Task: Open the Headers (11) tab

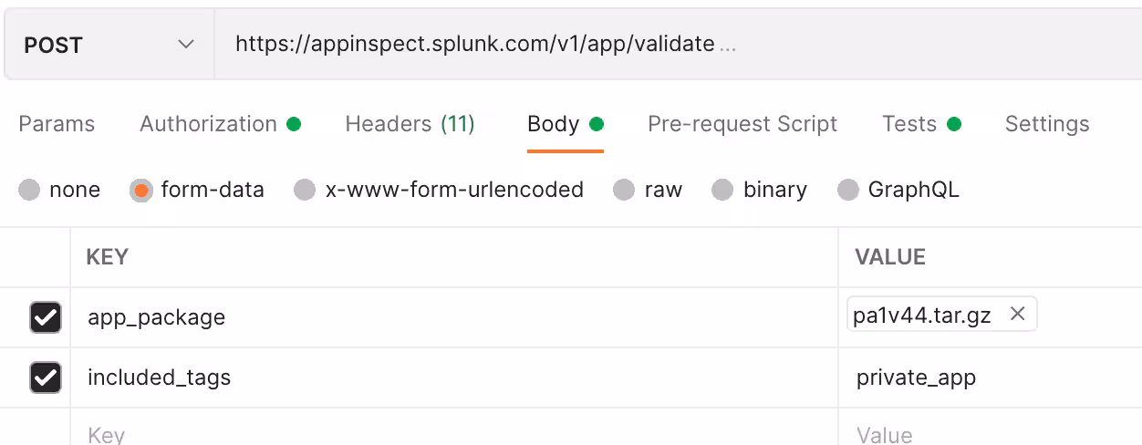Action: [x=410, y=124]
